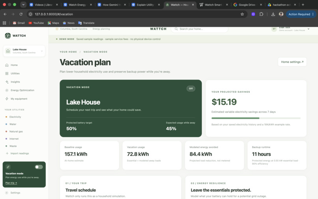Close the hackathon tab
This screenshot has width=318, height=199.
pos(295,5)
